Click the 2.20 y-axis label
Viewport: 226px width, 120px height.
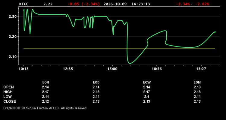12,37
